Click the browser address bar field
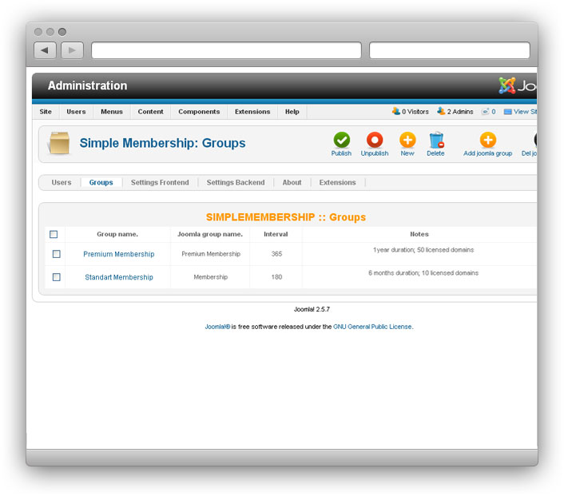The width and height of the screenshot is (564, 496). 227,50
